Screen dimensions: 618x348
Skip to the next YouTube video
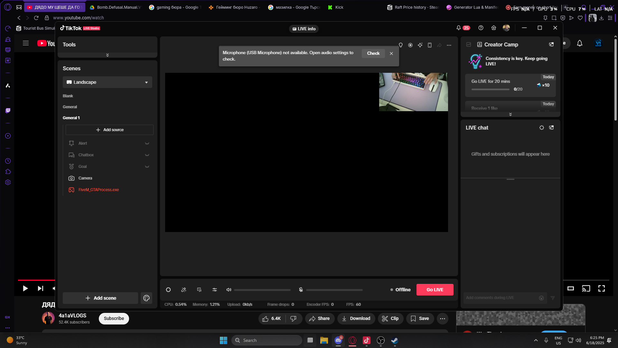click(x=41, y=288)
